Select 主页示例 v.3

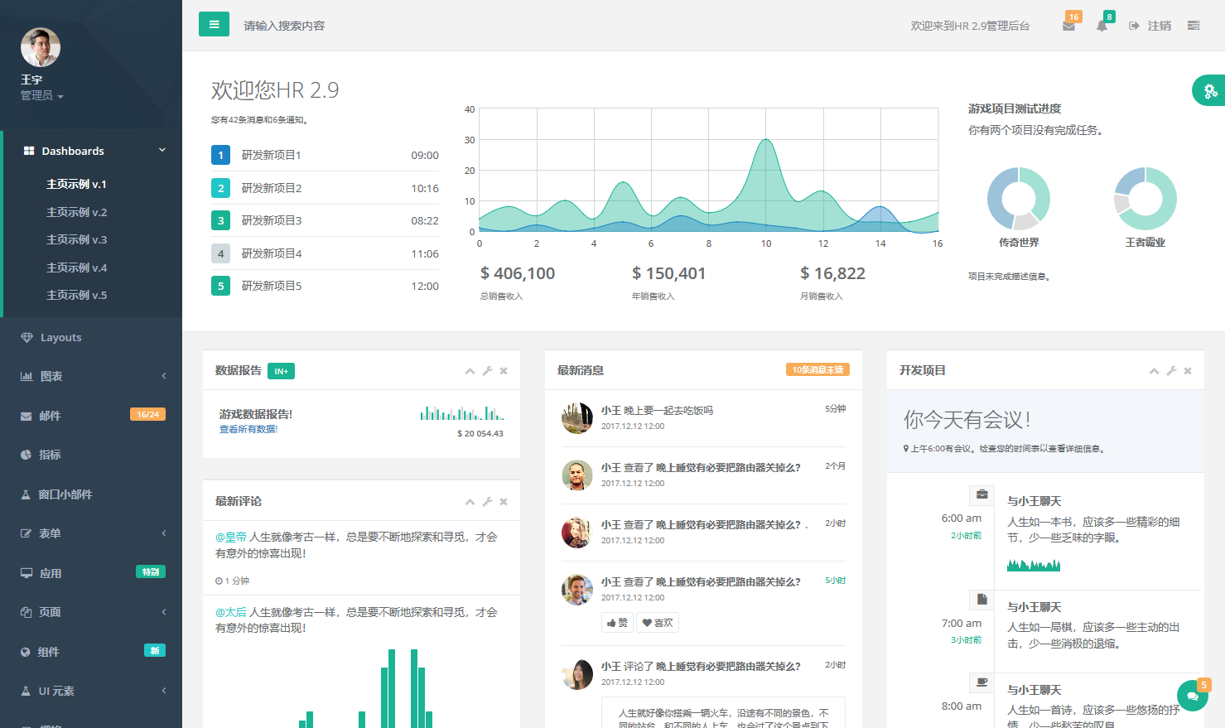pos(76,239)
